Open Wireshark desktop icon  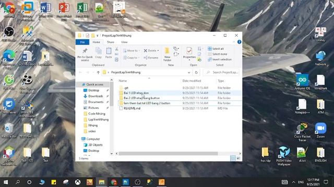click(320, 82)
